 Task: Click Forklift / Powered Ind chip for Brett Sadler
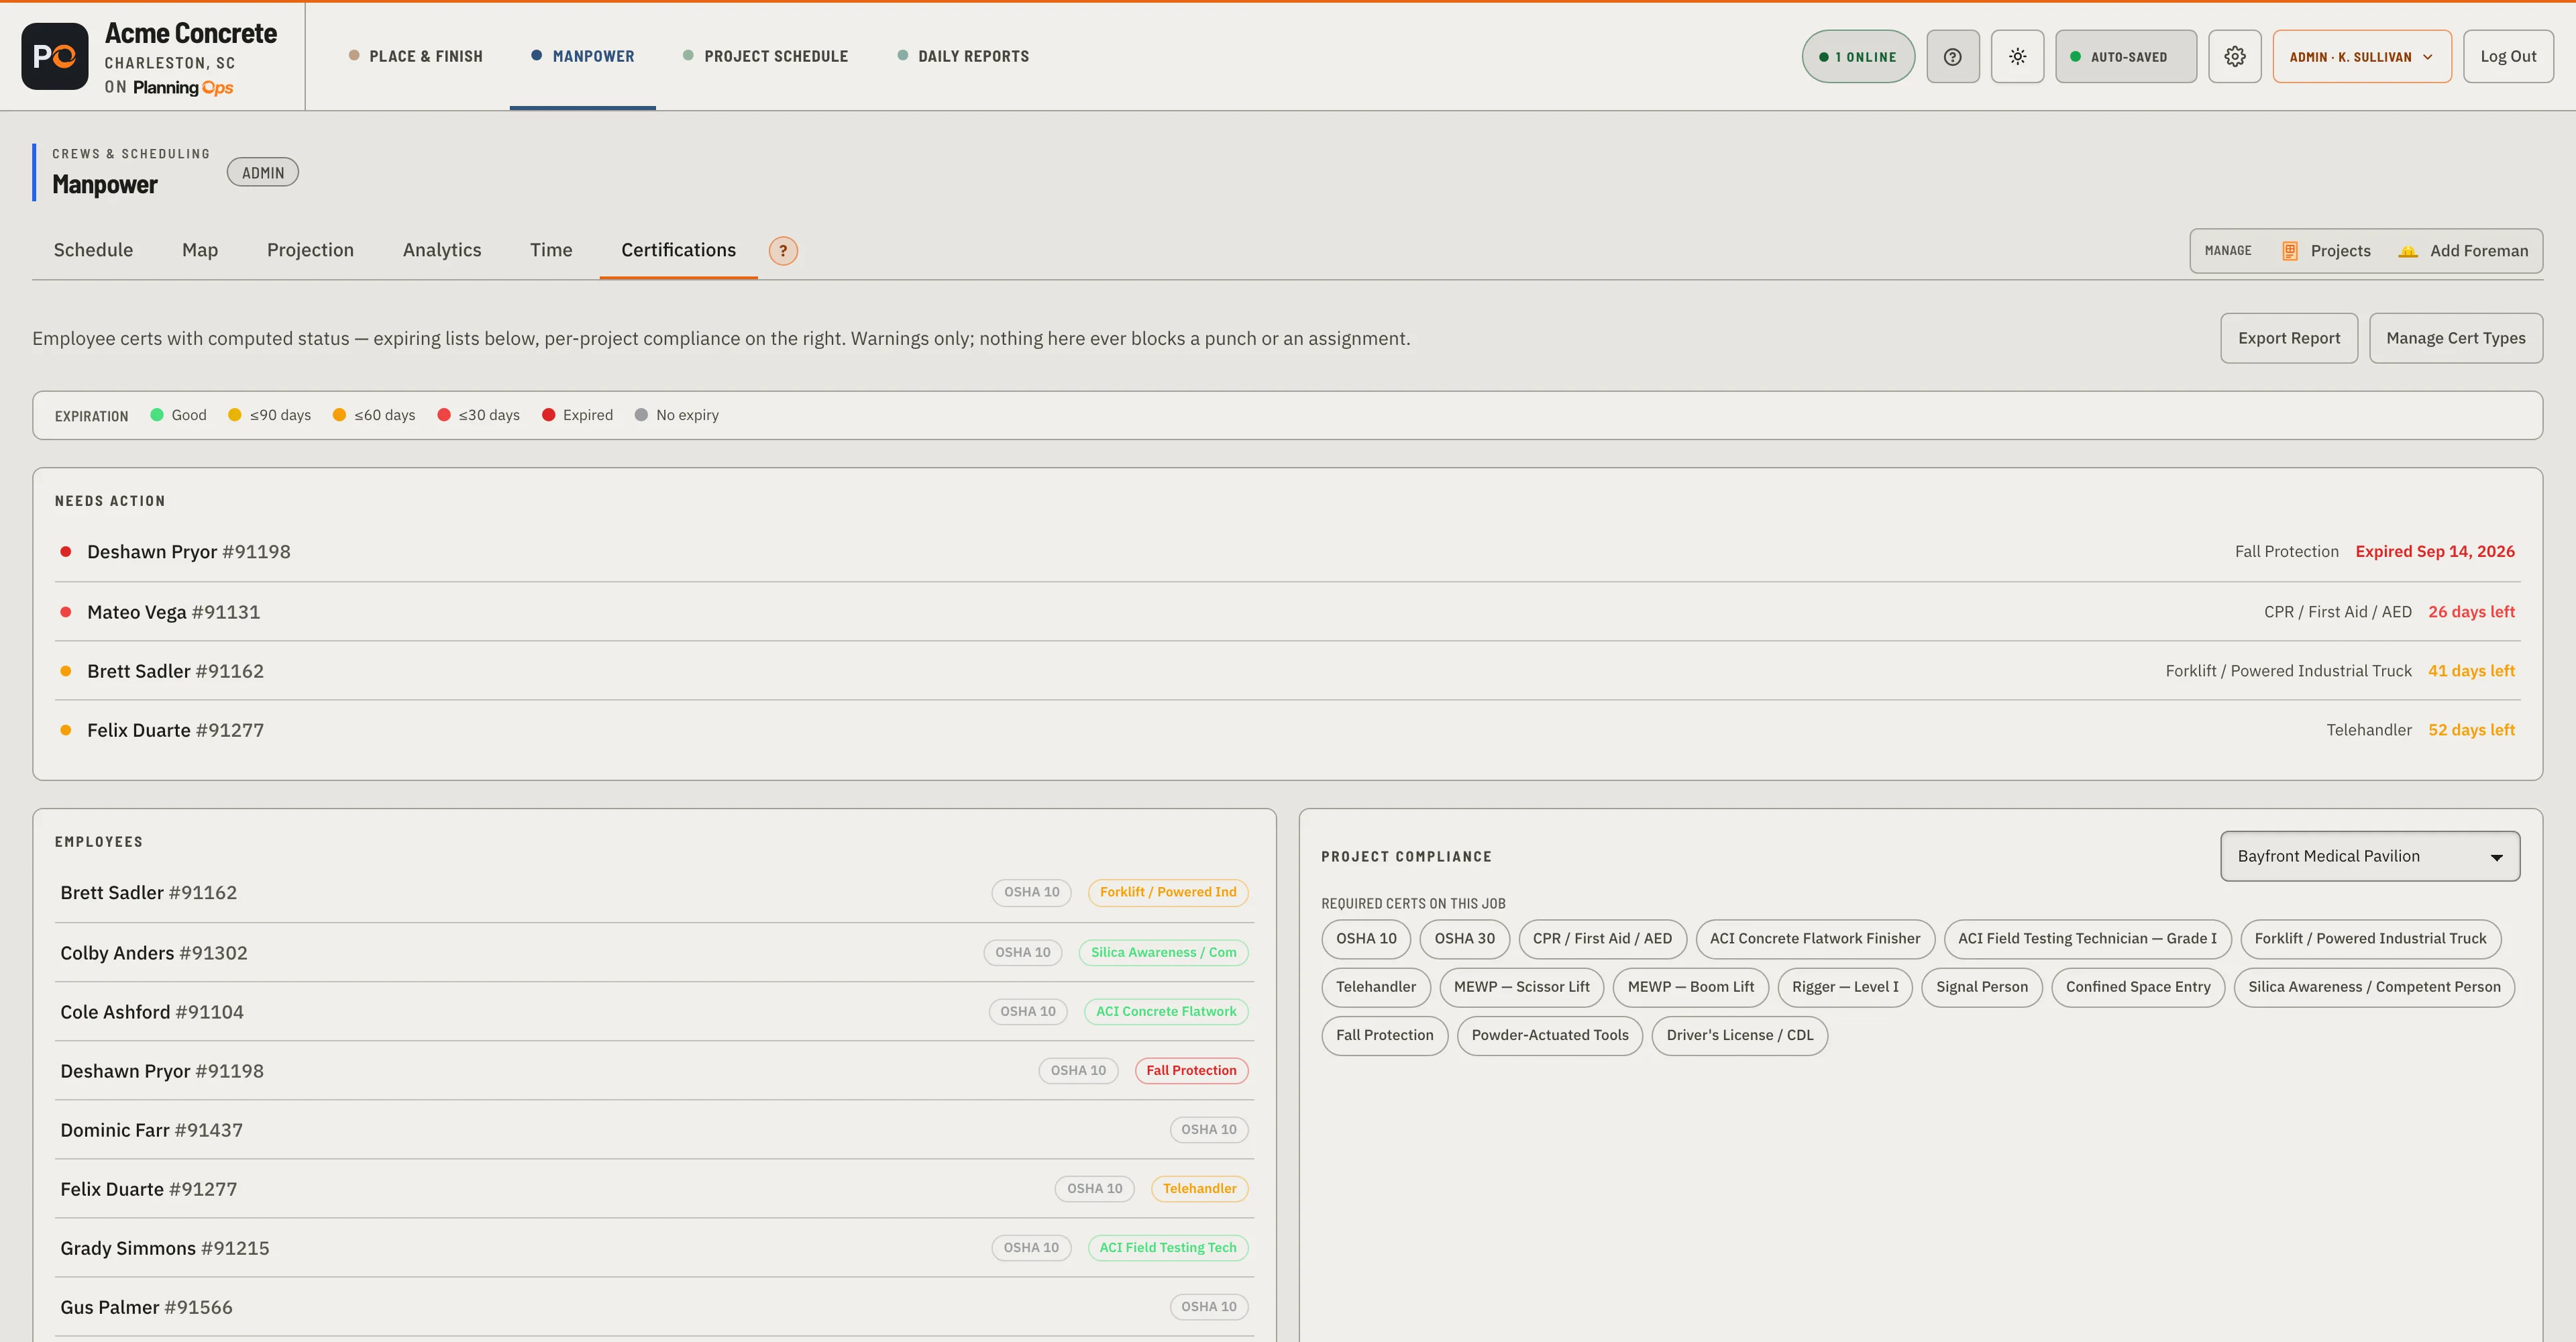coord(1168,892)
